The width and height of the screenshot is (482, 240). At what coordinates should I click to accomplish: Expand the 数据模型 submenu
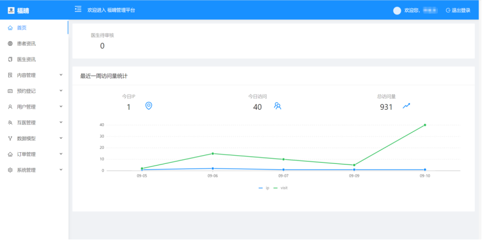click(x=34, y=138)
